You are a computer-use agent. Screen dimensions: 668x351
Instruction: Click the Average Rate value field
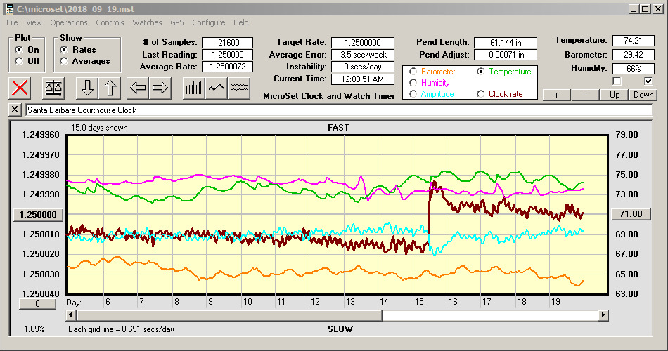tap(228, 67)
